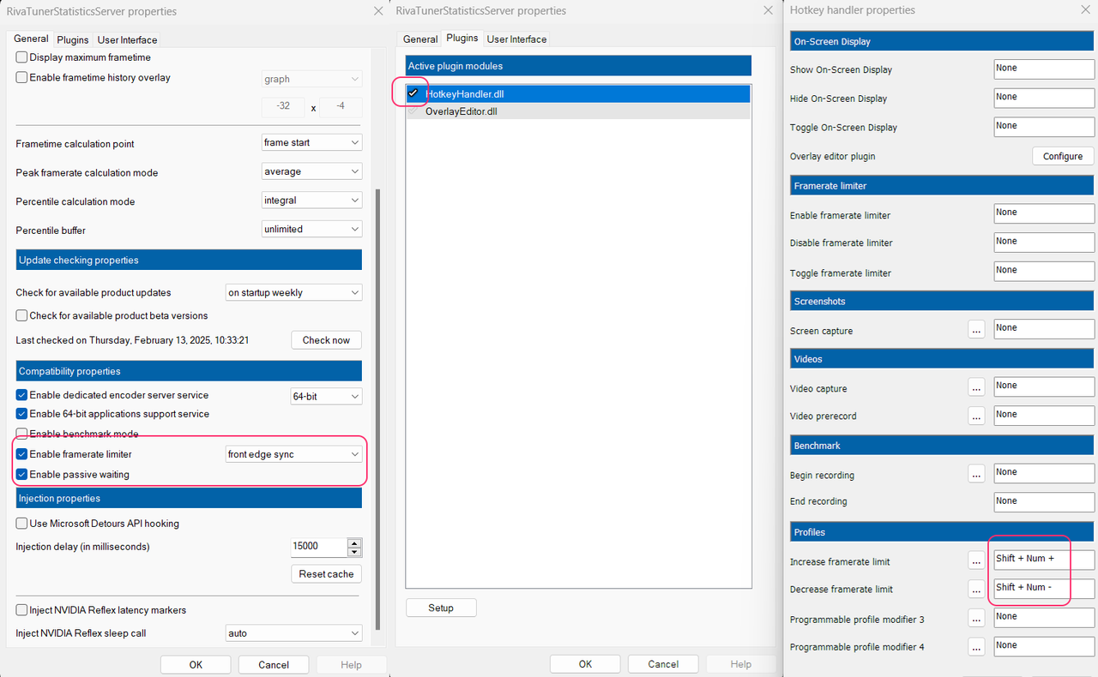Expand the front edge sync dropdown

coord(293,455)
